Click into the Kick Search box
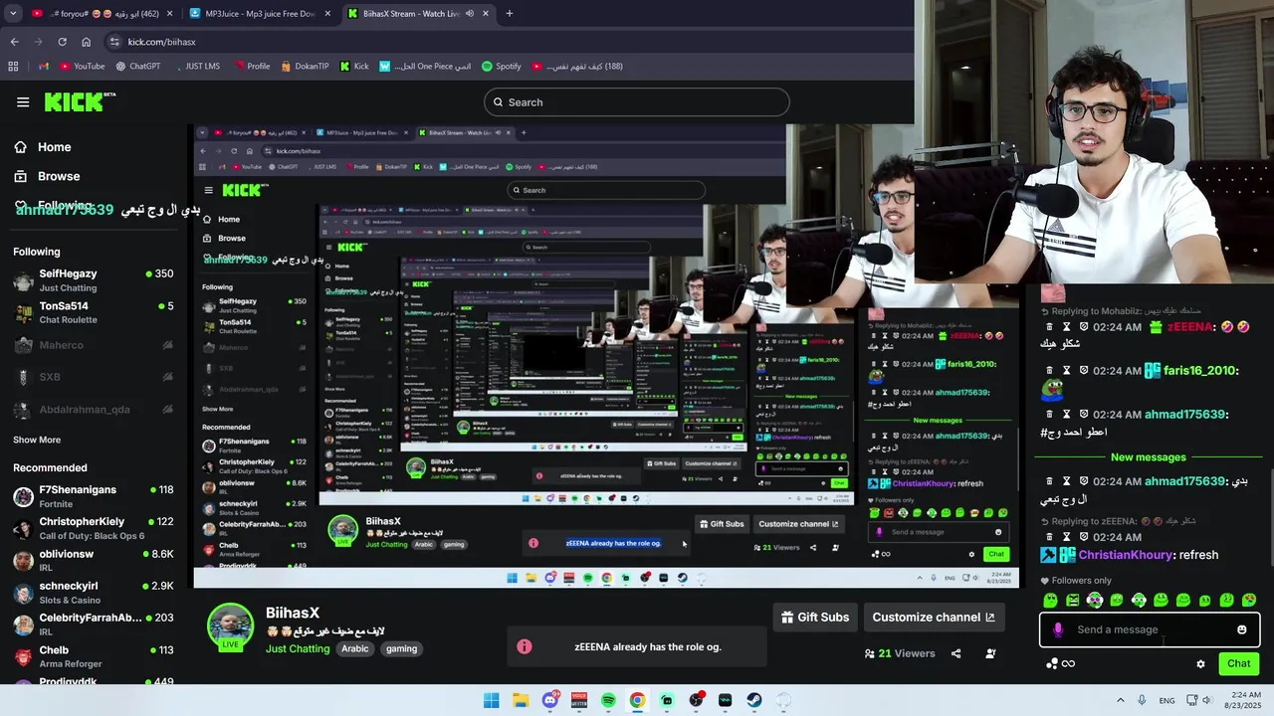This screenshot has height=716, width=1274. coord(637,101)
